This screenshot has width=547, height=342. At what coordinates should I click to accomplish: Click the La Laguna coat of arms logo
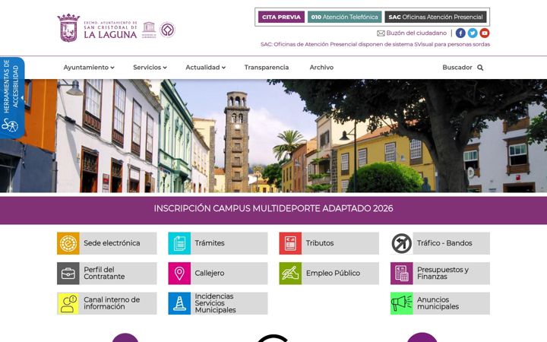pyautogui.click(x=68, y=28)
